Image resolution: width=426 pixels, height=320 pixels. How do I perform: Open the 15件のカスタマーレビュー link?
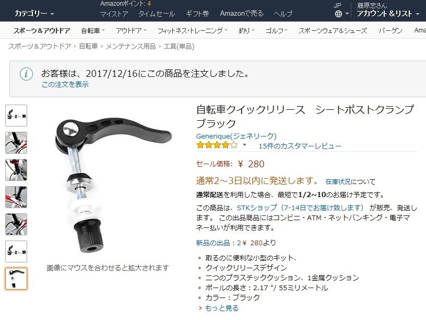coord(300,146)
